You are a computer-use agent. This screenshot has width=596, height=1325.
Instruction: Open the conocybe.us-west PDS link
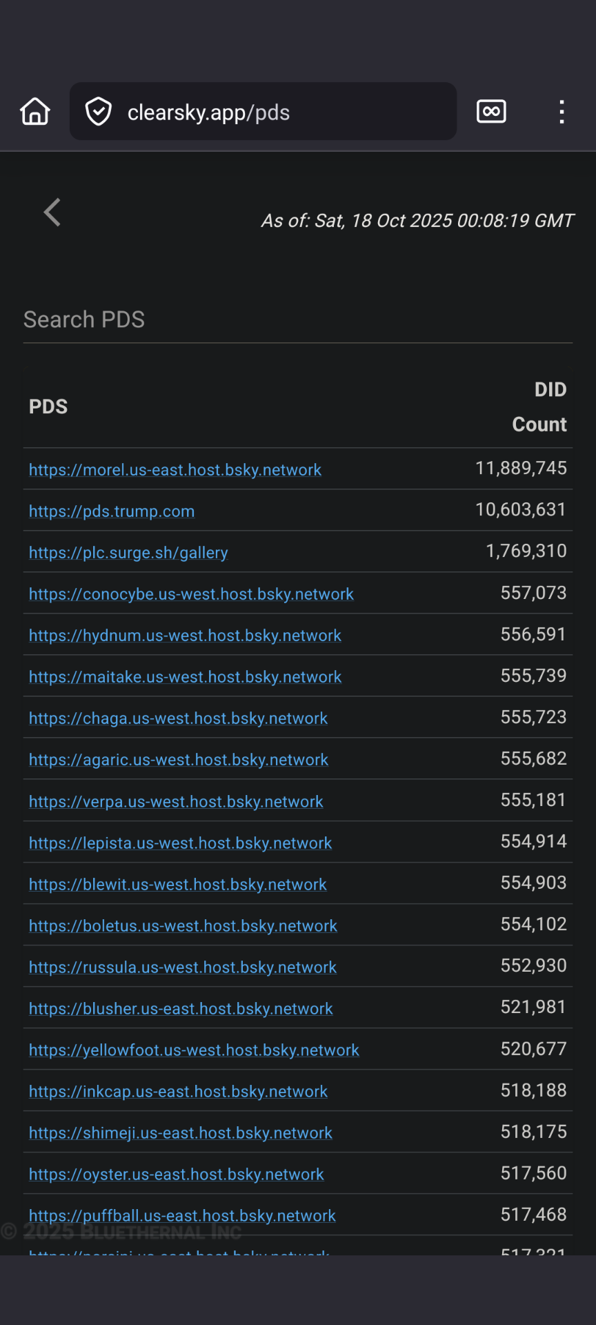[x=191, y=594]
